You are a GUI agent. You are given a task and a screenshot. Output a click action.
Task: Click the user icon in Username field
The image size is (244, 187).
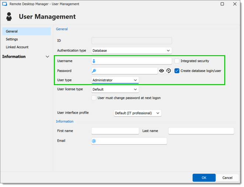pyautogui.click(x=94, y=61)
